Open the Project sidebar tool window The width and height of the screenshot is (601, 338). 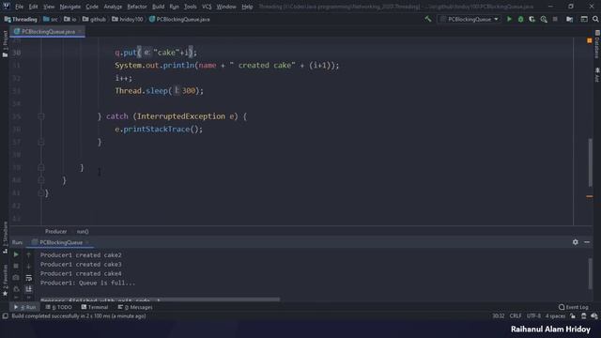tap(5, 44)
